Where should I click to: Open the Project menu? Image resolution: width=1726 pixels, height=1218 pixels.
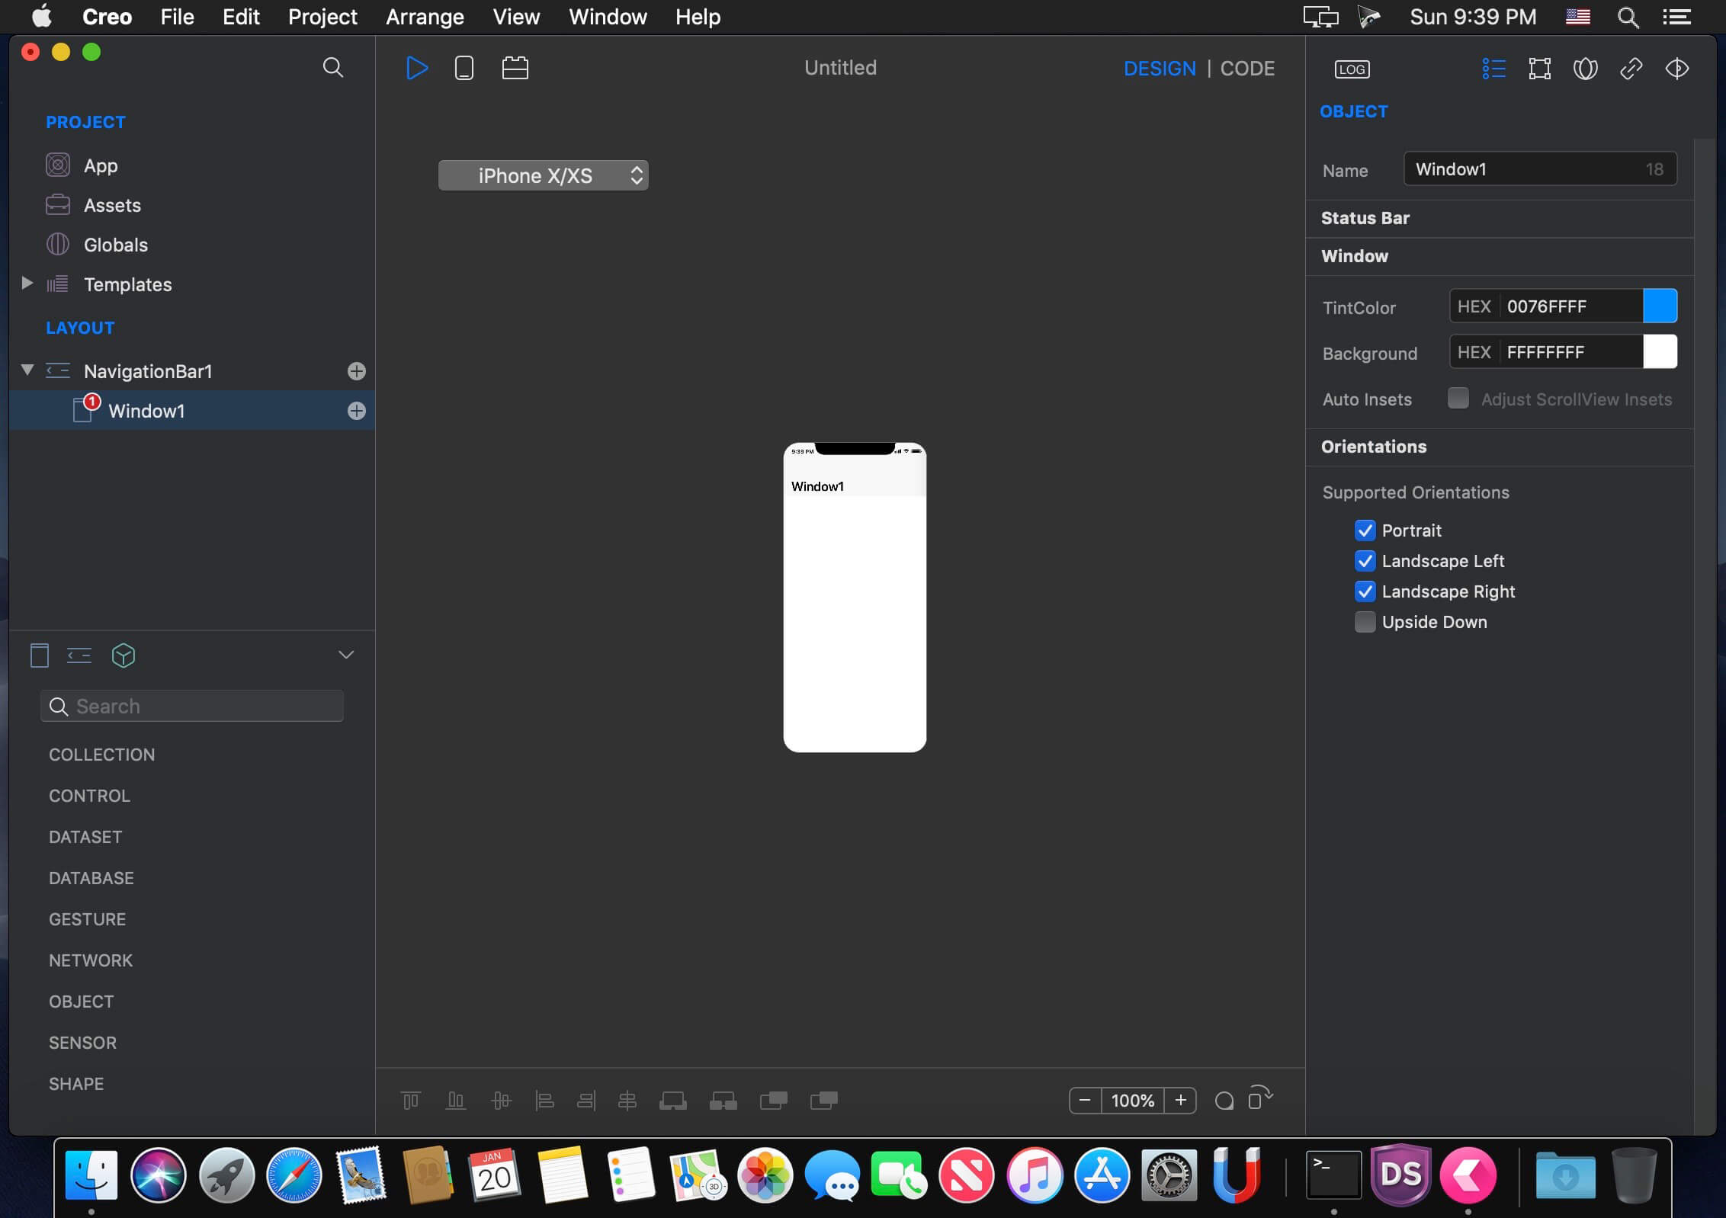pos(322,17)
